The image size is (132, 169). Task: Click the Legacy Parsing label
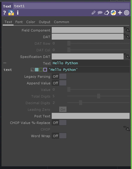[x=37, y=77]
